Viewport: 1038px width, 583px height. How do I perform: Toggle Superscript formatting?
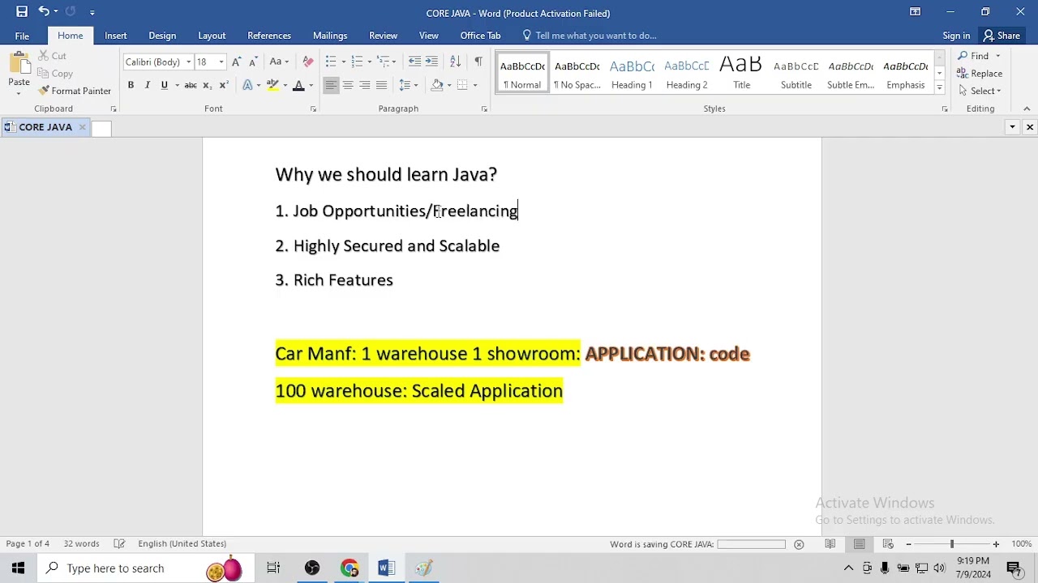(x=224, y=85)
